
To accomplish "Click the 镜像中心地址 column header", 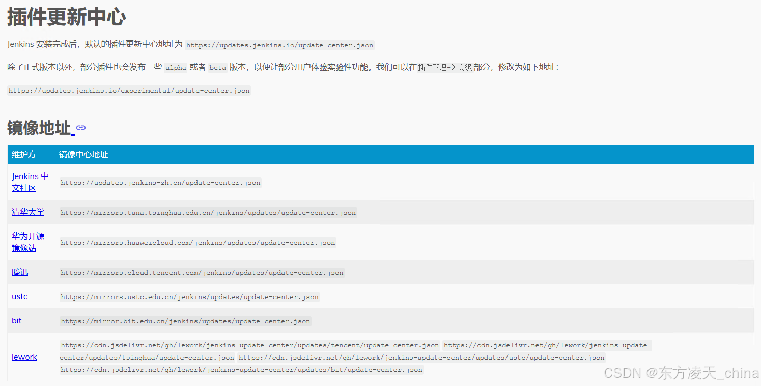I will click(x=83, y=155).
